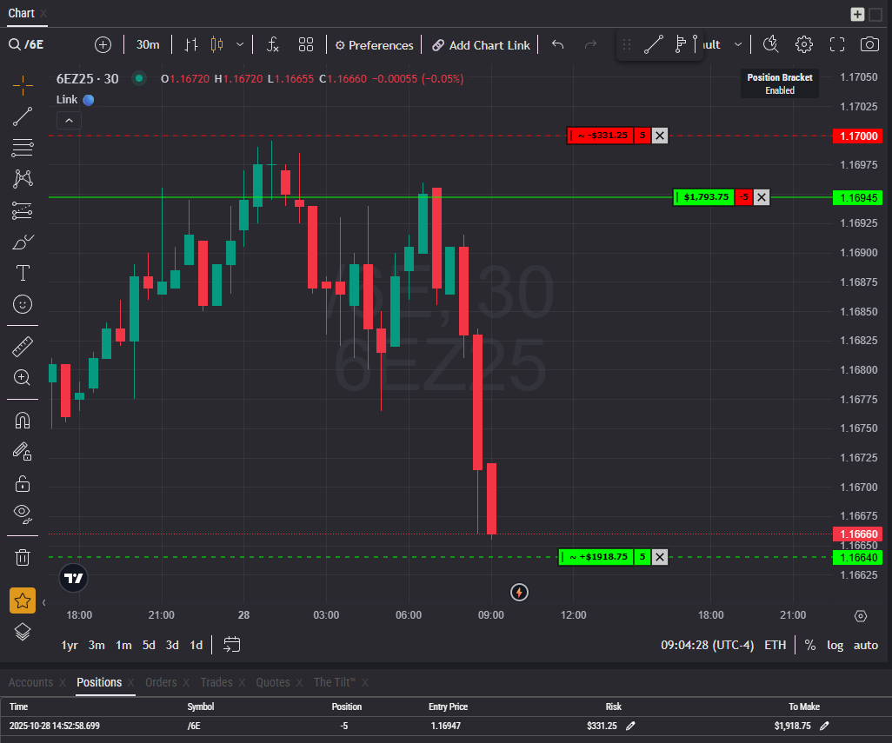Image resolution: width=892 pixels, height=743 pixels.
Task: Select the Text annotation tool
Action: tap(23, 273)
